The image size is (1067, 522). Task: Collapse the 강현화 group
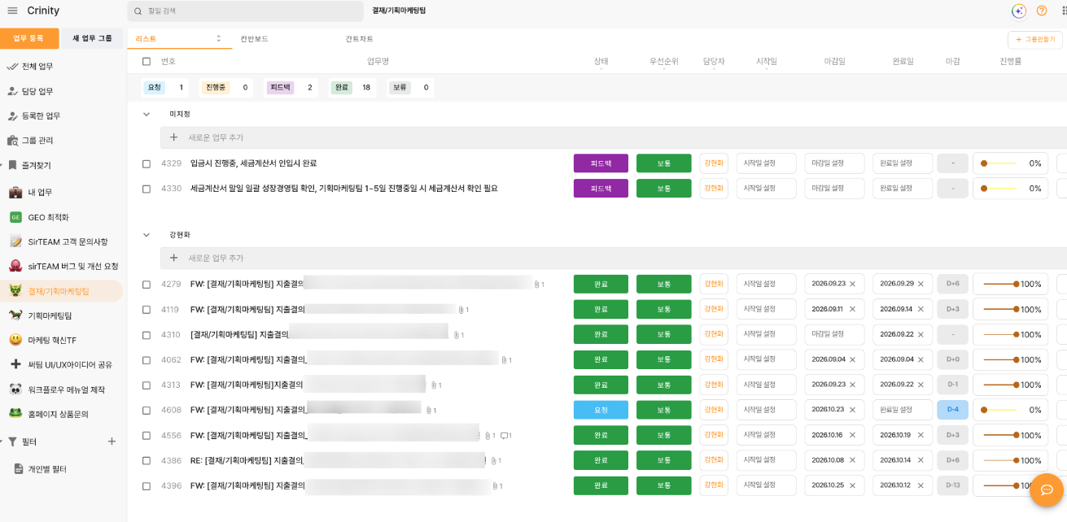(x=146, y=234)
